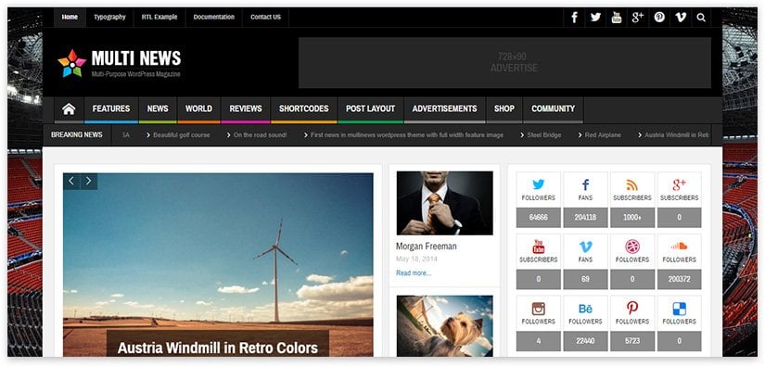Click 'Austria Windmill in Retro Colors' slide title

pos(218,348)
